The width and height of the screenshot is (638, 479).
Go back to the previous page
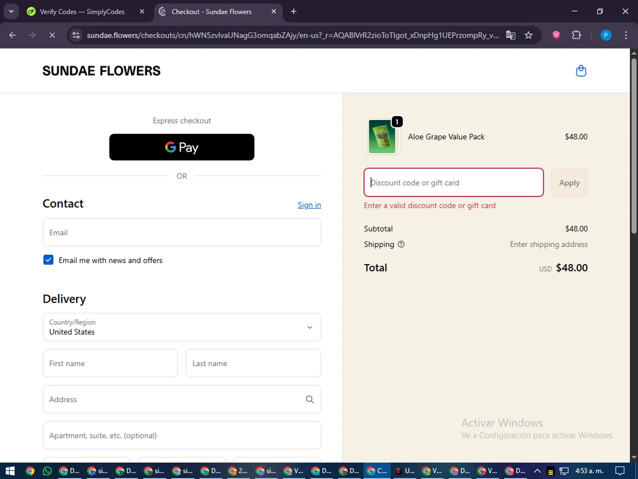(13, 35)
